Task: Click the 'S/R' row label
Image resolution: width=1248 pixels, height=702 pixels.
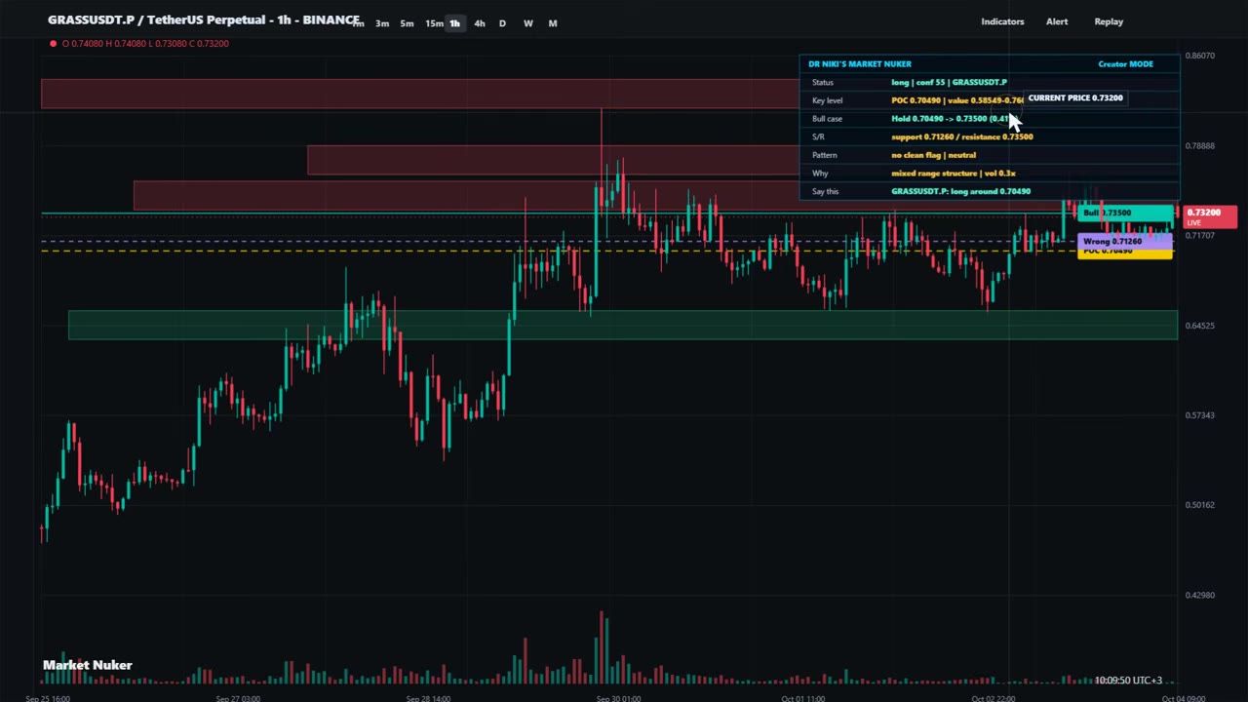Action: tap(818, 137)
